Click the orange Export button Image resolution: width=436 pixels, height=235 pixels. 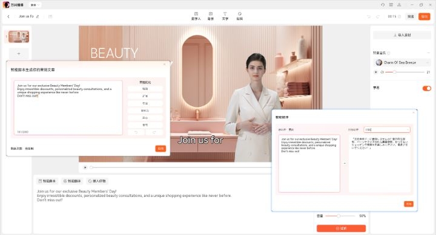tap(424, 17)
